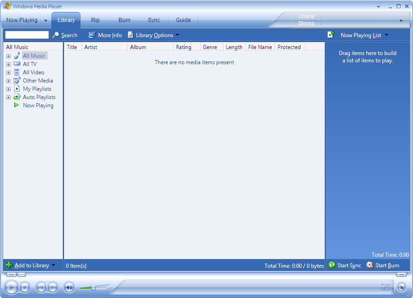Click the shuffle/equalizer icon in the playback bar
The width and height of the screenshot is (413, 298).
[x=386, y=287]
